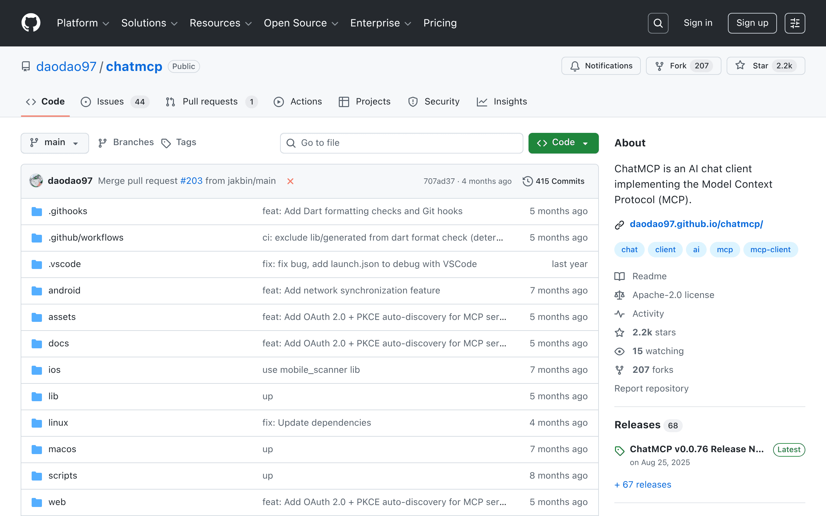Click commit hash 707ad37
Viewport: 826px width, 516px height.
tap(439, 181)
